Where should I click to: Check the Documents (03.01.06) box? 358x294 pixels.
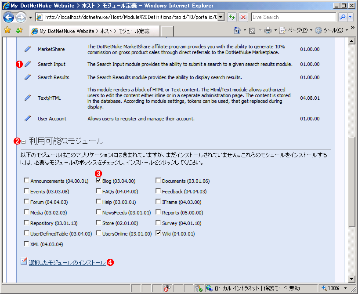pyautogui.click(x=158, y=181)
